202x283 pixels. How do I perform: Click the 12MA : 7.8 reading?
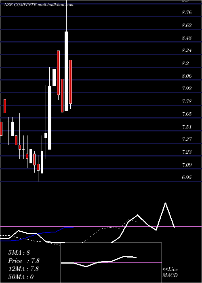pos(23,269)
